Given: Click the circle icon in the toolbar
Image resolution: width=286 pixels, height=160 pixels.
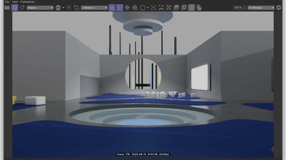Looking at the screenshot, I should click(142, 8).
